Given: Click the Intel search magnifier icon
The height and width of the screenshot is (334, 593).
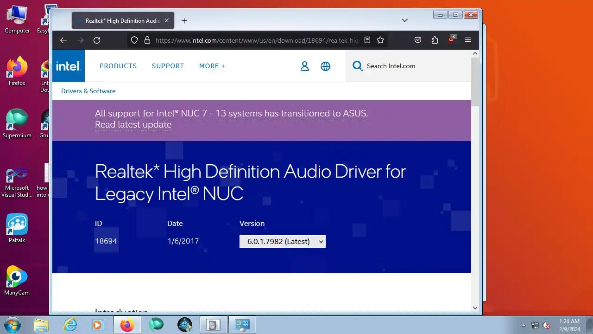Looking at the screenshot, I should click(x=357, y=66).
